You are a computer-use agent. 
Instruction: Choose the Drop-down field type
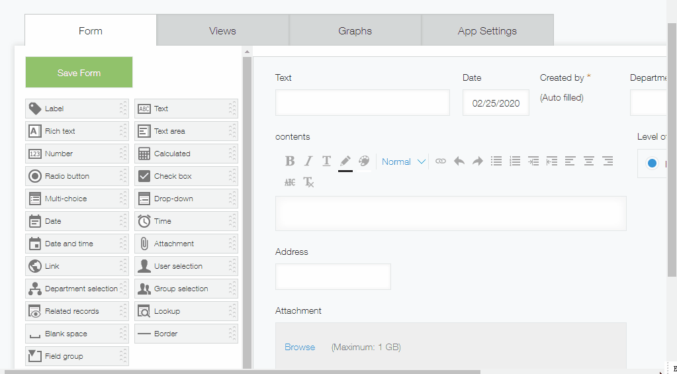pos(186,199)
